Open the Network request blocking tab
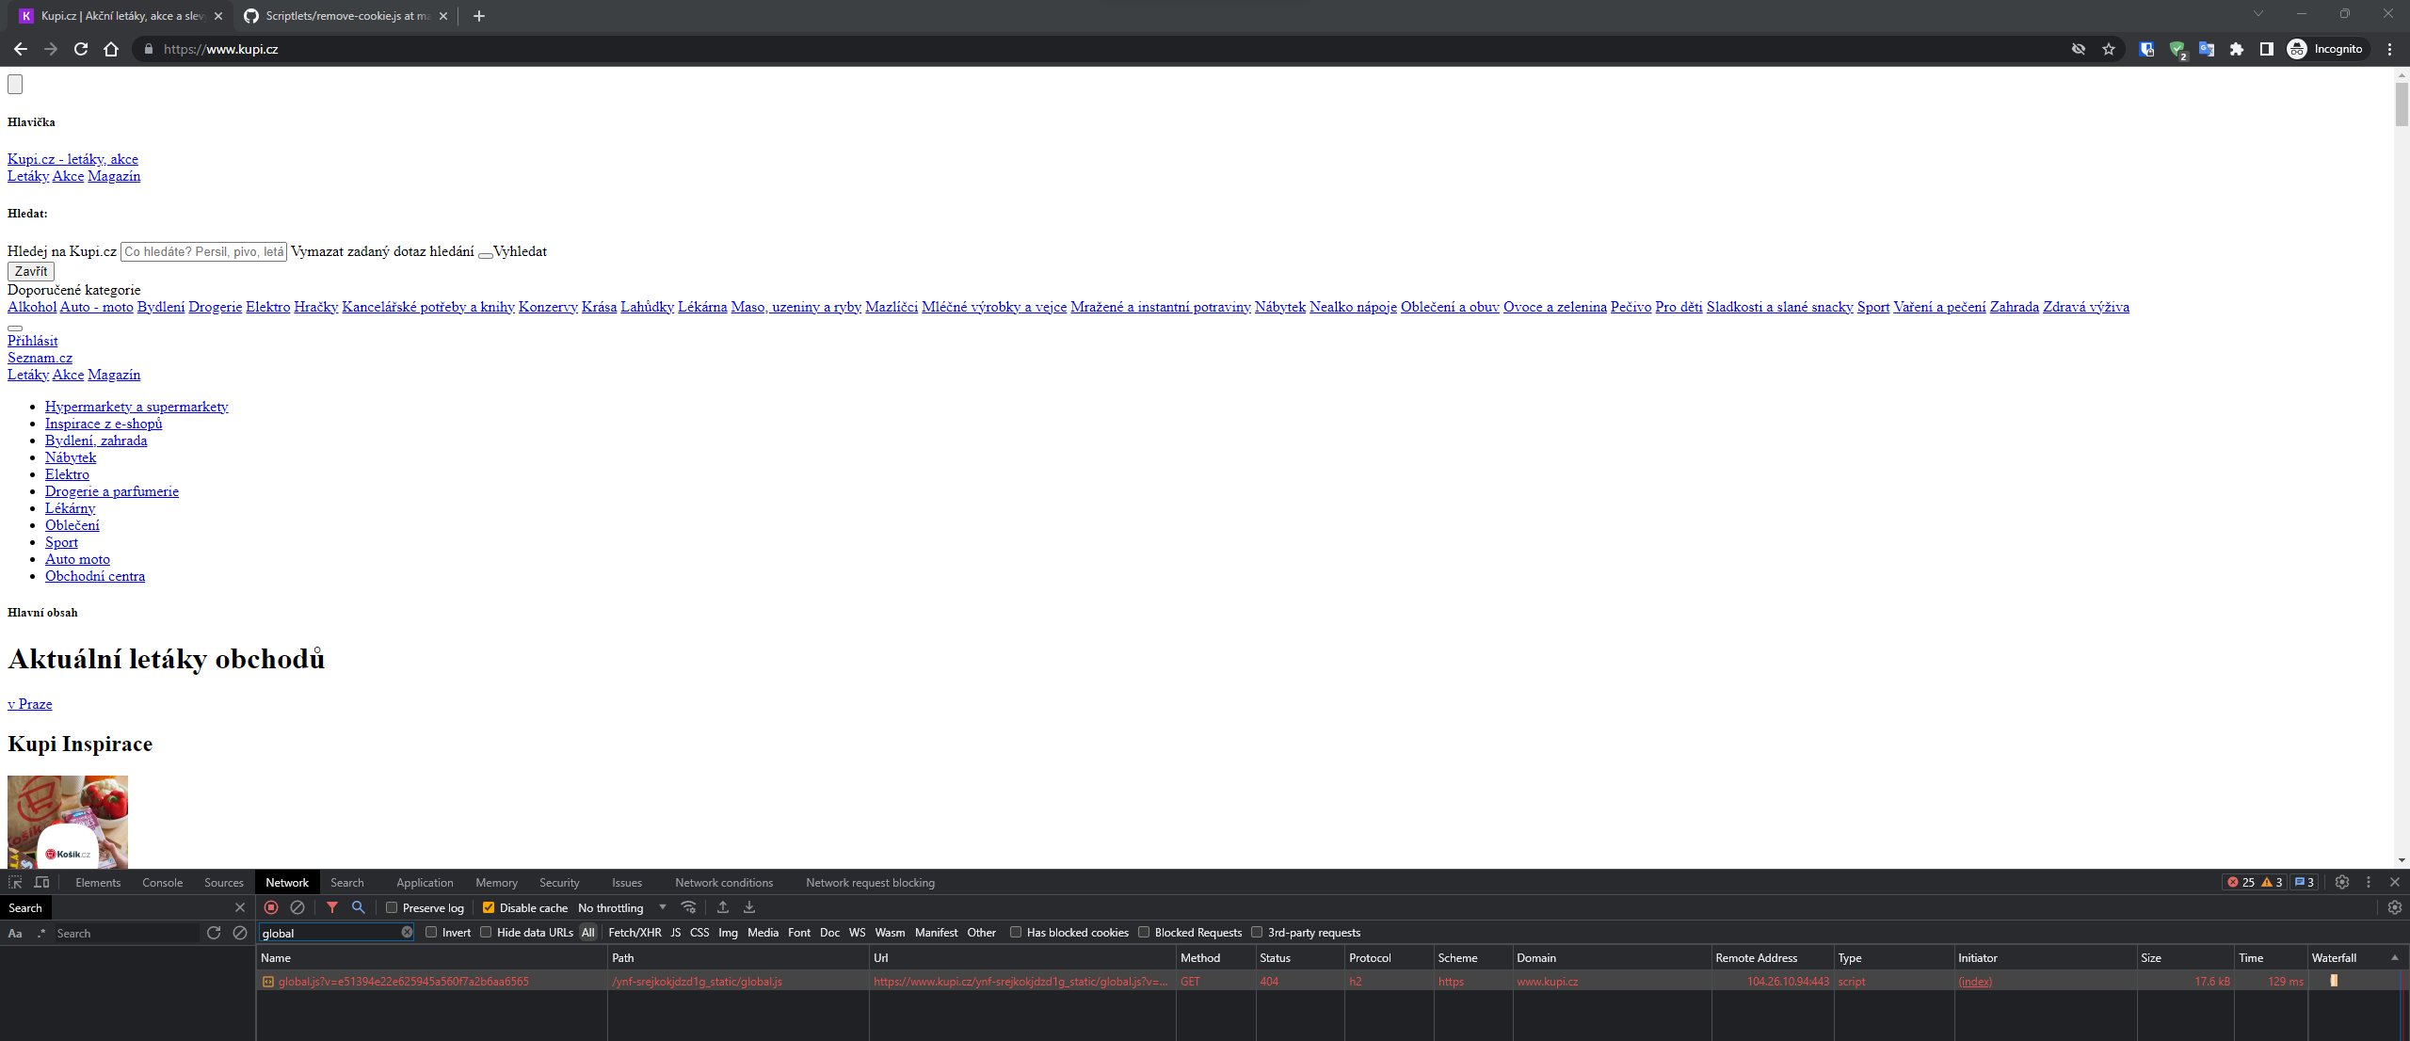 870,882
